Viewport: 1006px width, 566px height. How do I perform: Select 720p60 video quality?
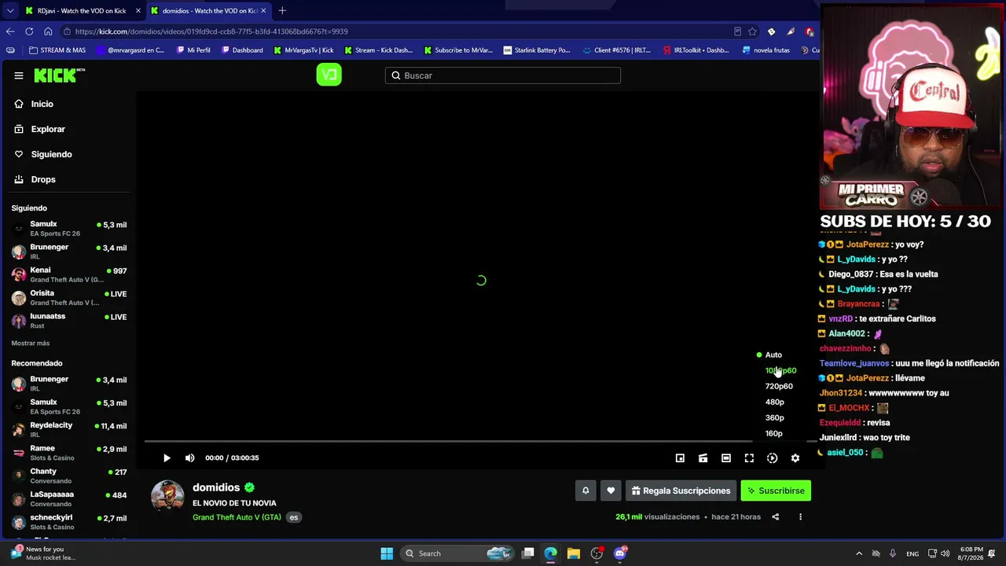pos(778,386)
